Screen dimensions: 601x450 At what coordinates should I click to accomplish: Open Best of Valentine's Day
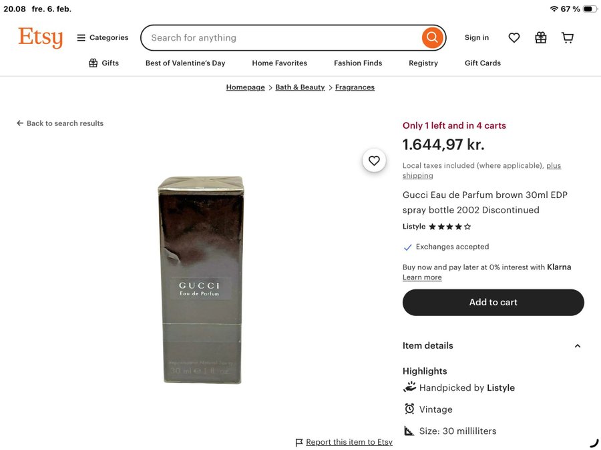pyautogui.click(x=185, y=63)
